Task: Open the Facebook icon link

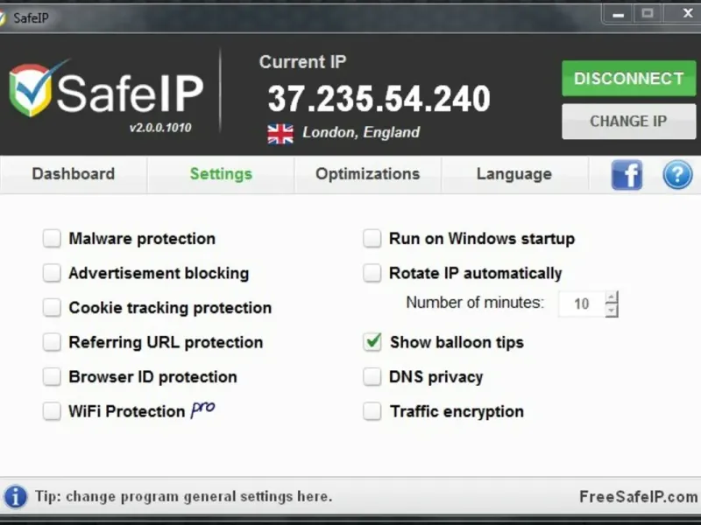Action: 627,174
